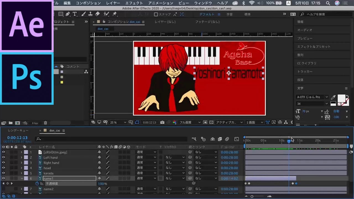Viewport: 354px width, 199px height.
Task: Open the エフェクト＆プリセット panel
Action: (x=314, y=47)
